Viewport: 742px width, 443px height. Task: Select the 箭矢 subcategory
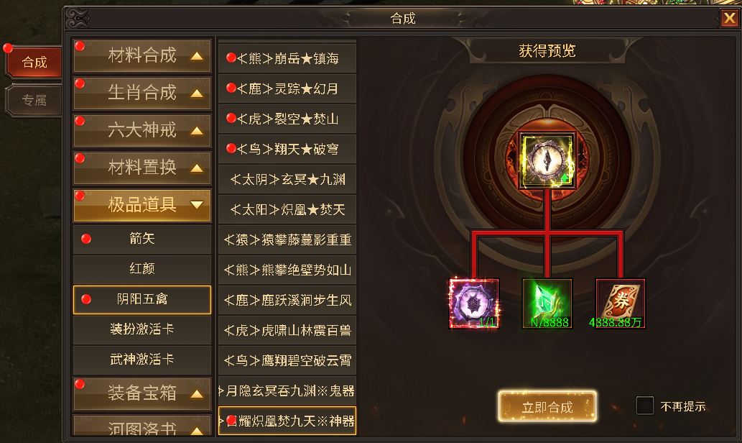142,239
